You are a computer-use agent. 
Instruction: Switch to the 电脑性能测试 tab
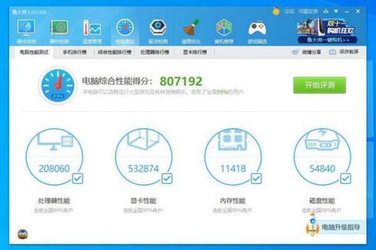34,52
